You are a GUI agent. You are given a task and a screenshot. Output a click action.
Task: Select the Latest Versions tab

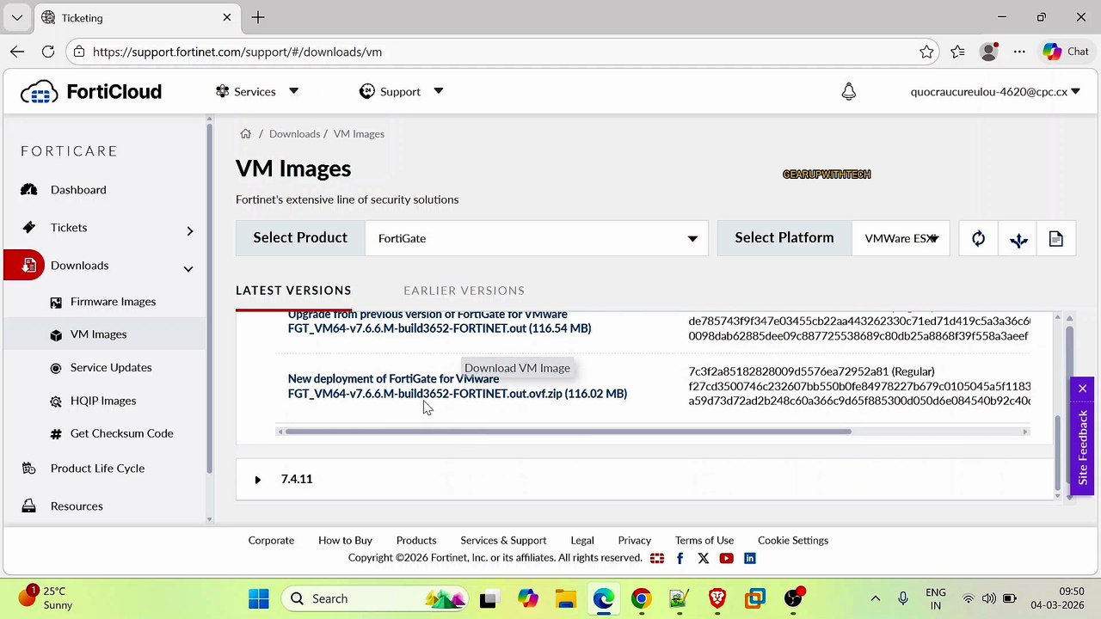click(293, 291)
